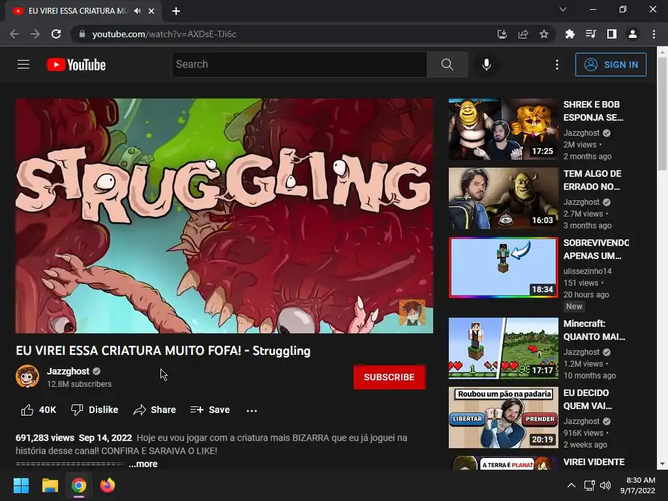Open the Chrome media controls icon
Viewport: 668px width, 501px height.
tap(591, 34)
